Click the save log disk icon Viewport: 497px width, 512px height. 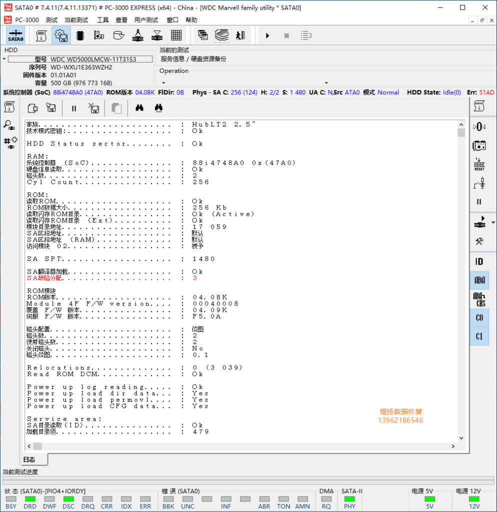point(51,108)
